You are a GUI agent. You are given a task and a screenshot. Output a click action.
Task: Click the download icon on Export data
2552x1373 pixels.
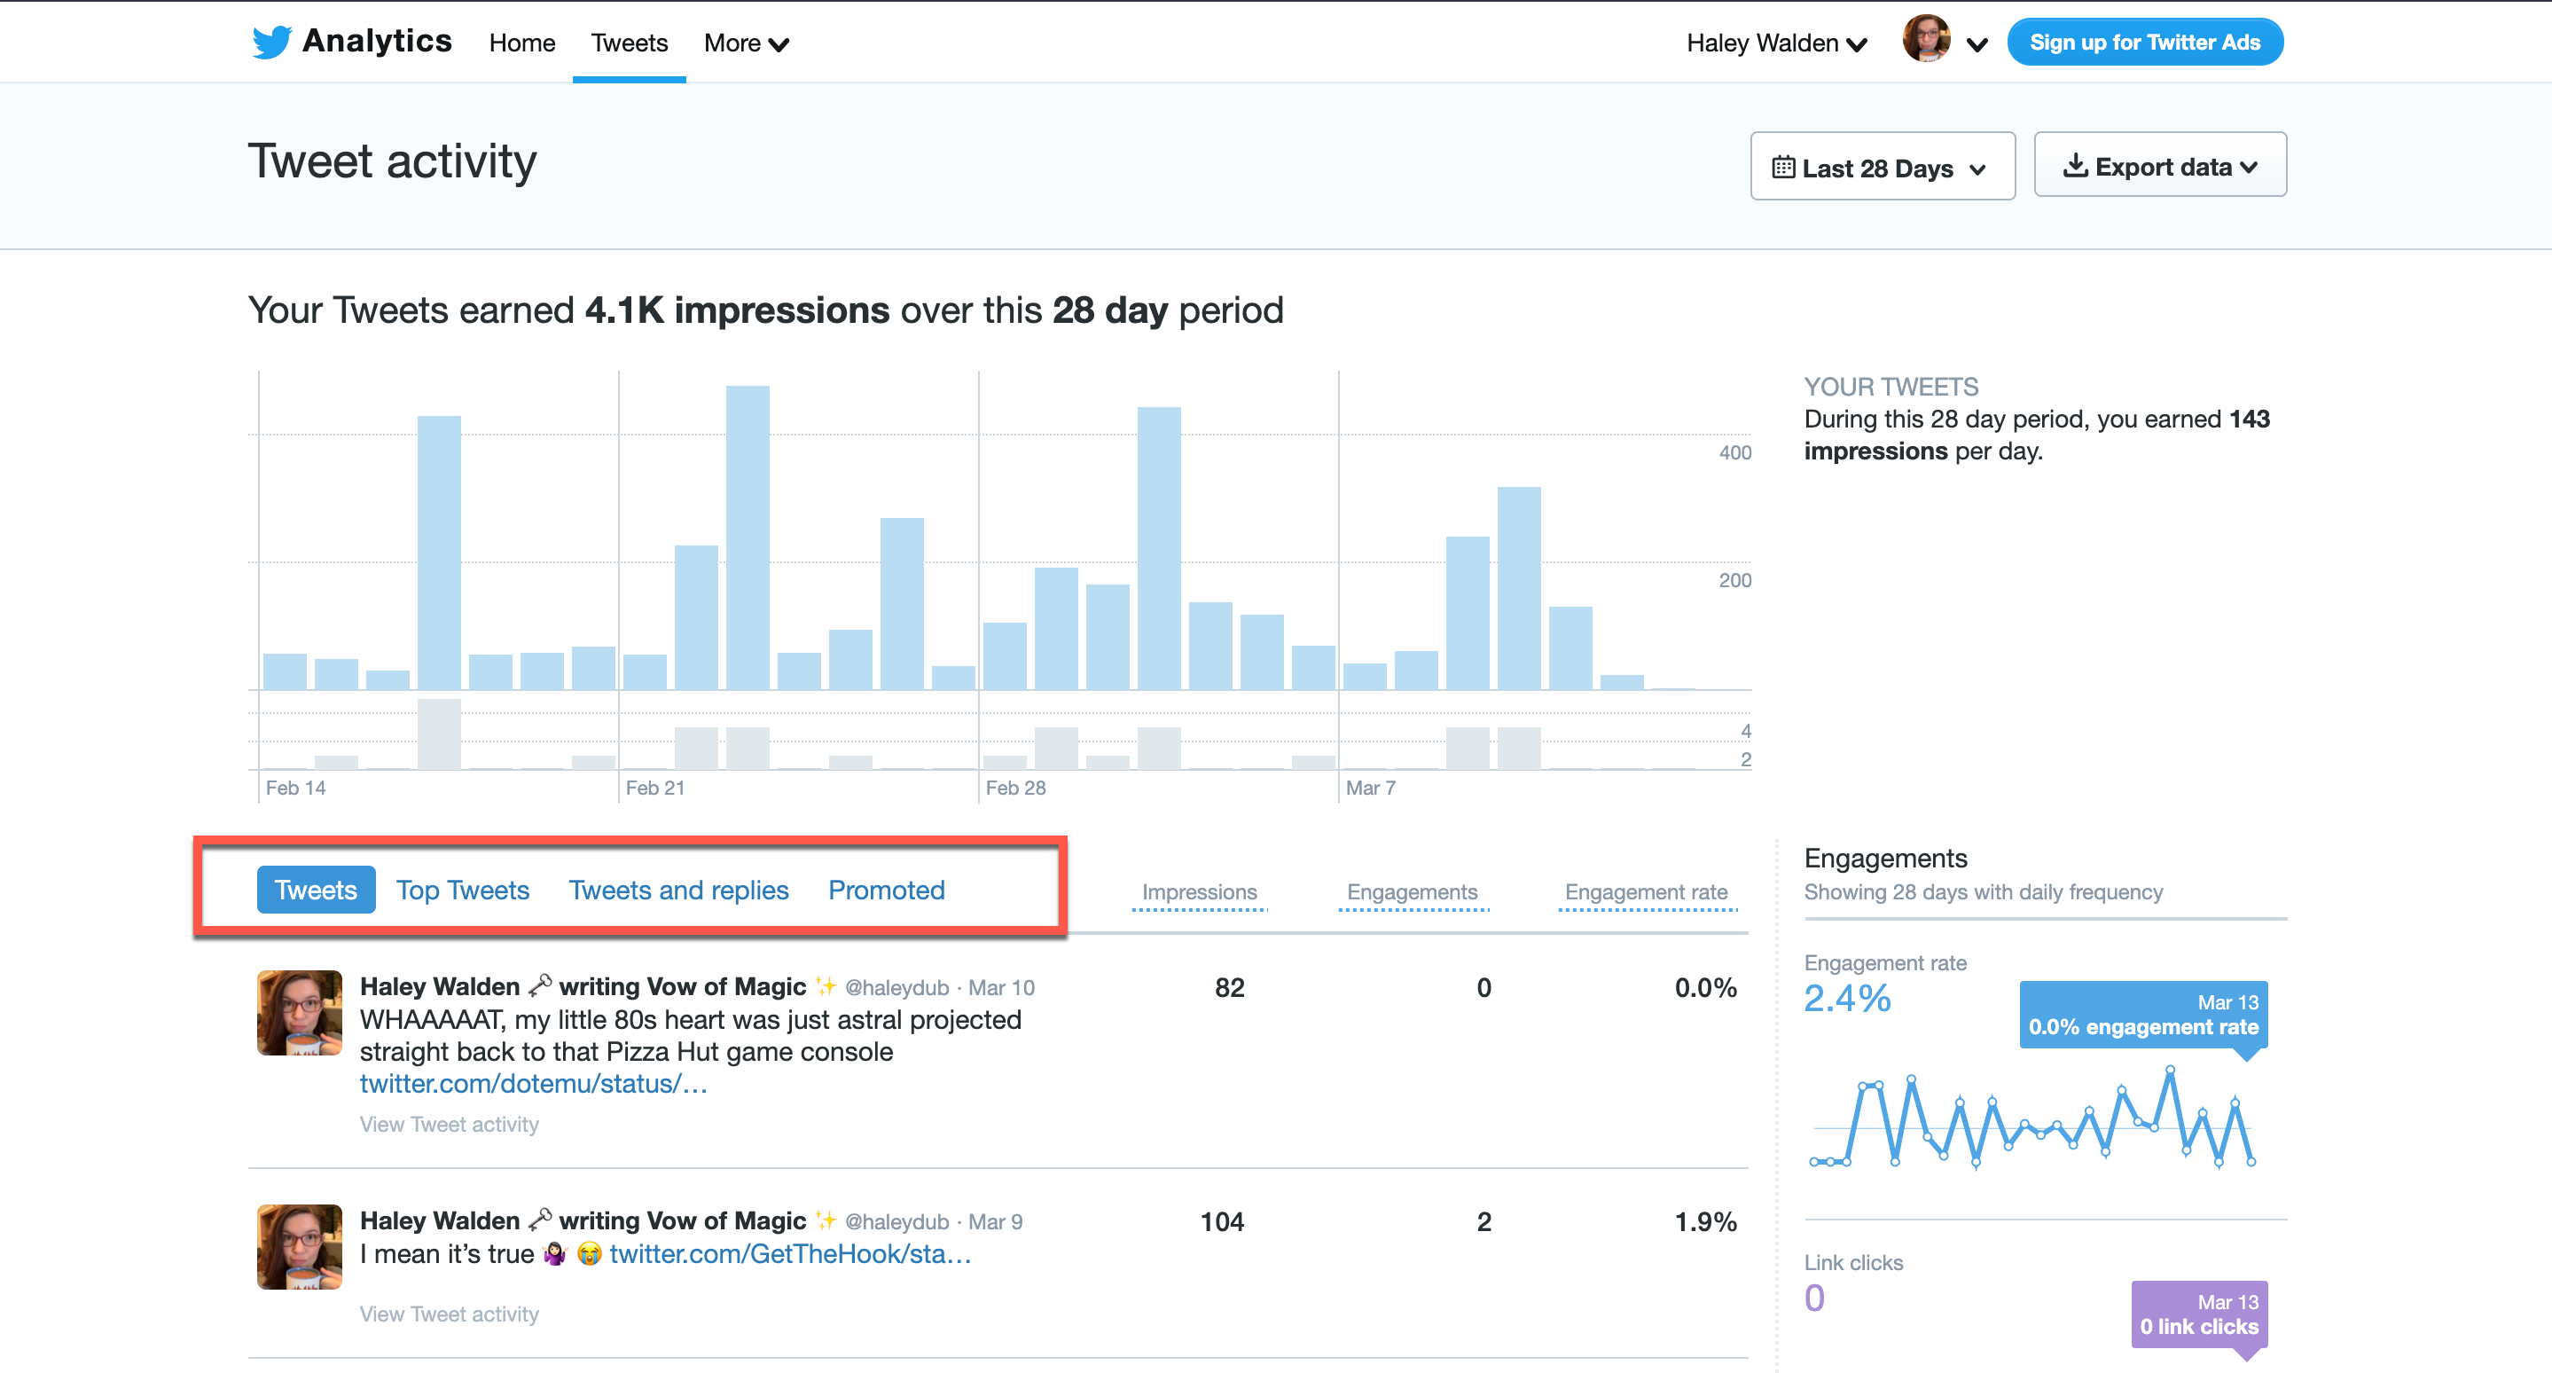coord(2074,166)
